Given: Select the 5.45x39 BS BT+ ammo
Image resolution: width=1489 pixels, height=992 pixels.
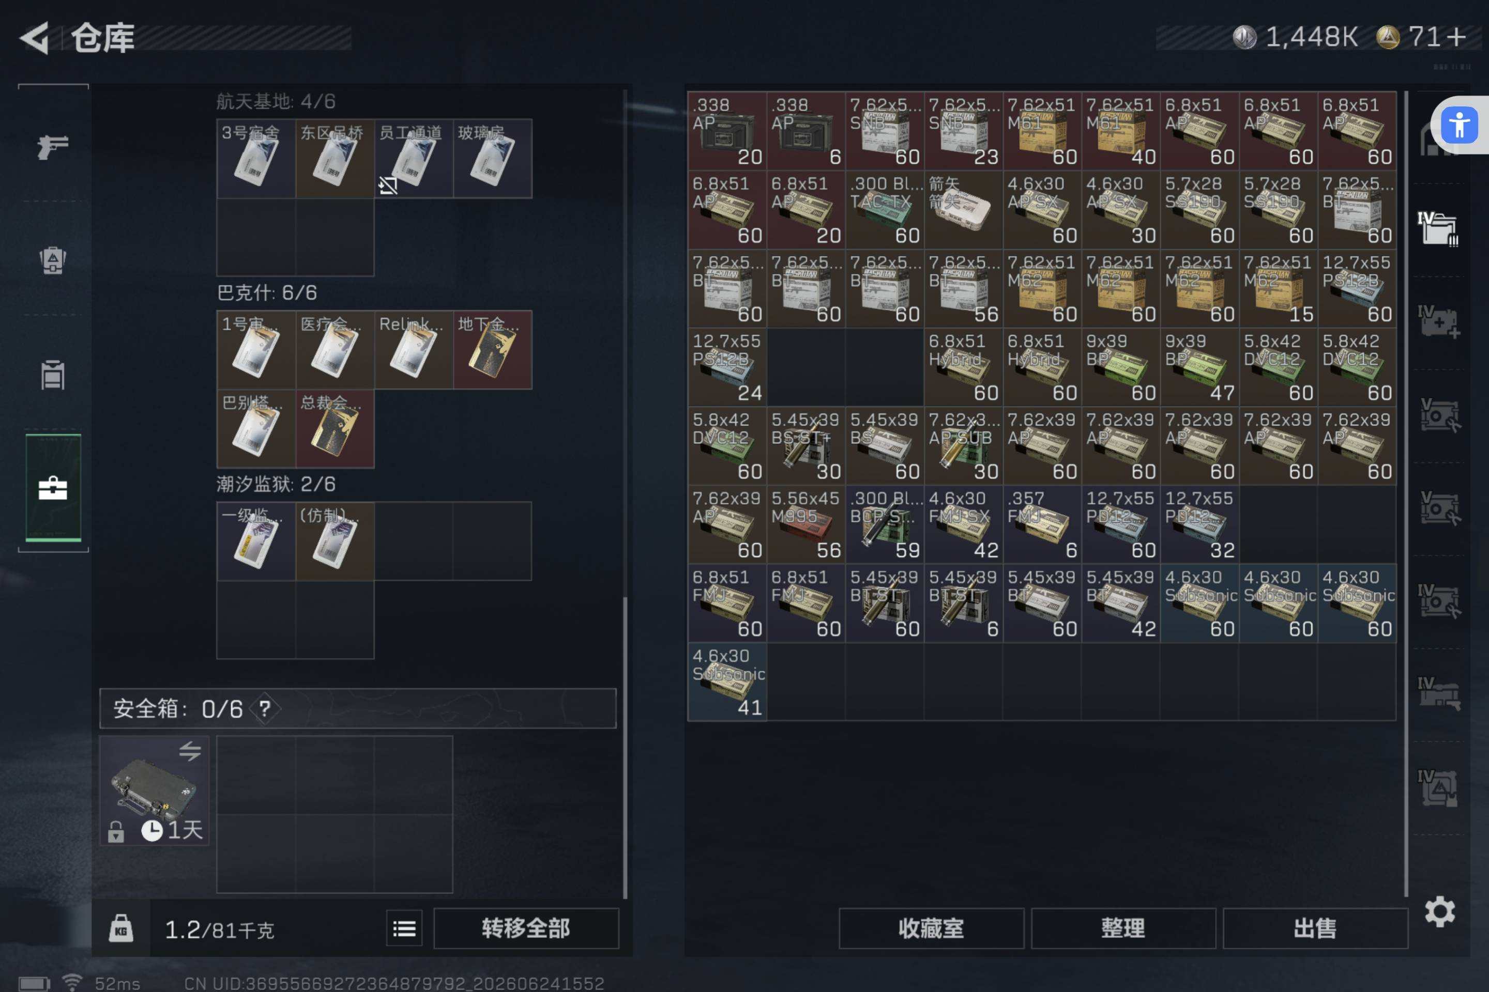Looking at the screenshot, I should tap(806, 446).
